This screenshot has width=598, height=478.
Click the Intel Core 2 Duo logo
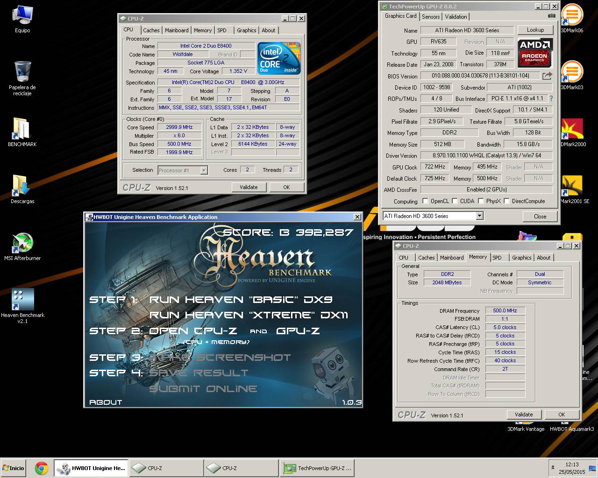point(279,58)
